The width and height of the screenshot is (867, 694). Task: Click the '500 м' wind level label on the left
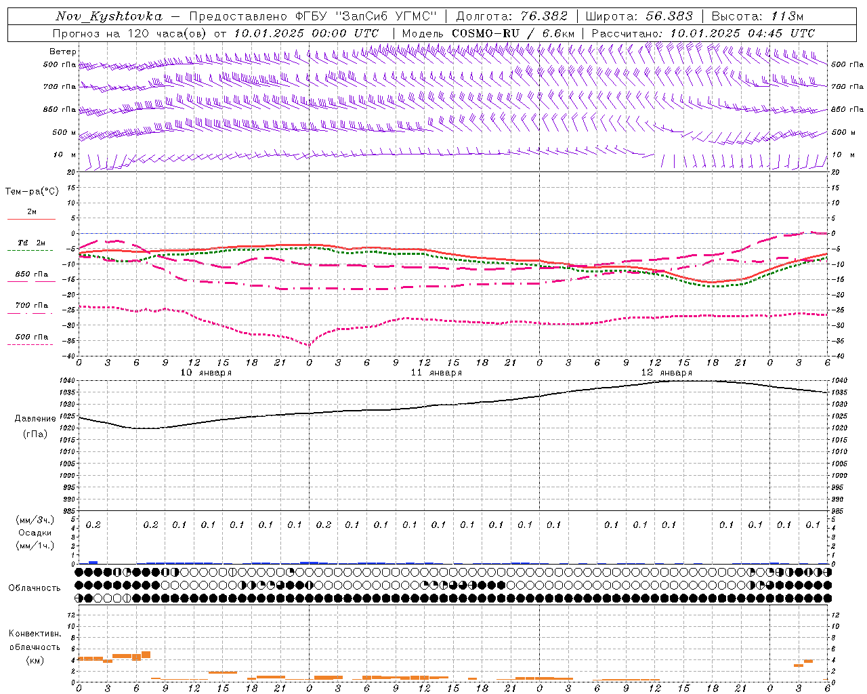pos(64,132)
